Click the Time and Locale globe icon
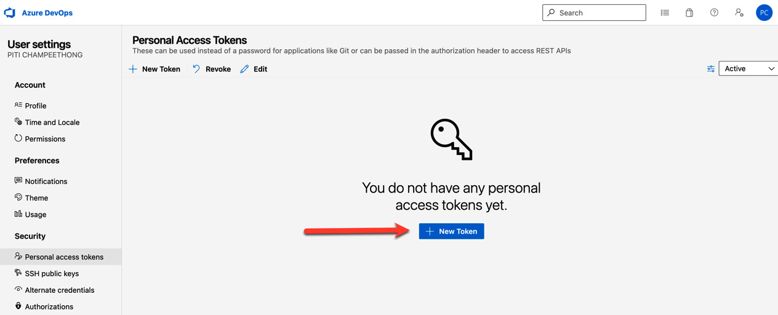 coord(18,122)
